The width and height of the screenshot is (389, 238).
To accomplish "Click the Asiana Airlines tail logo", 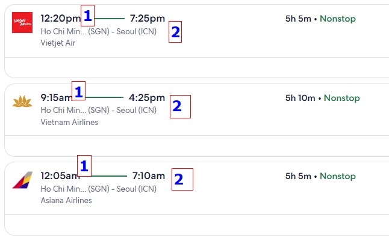I will tap(22, 180).
